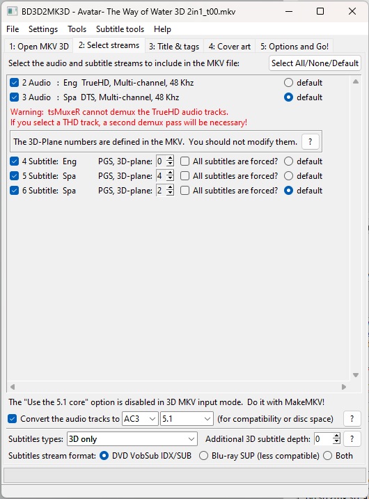Uncheck the 2 Audio Eng TrueHD stream
This screenshot has height=499, width=369.
click(x=15, y=83)
